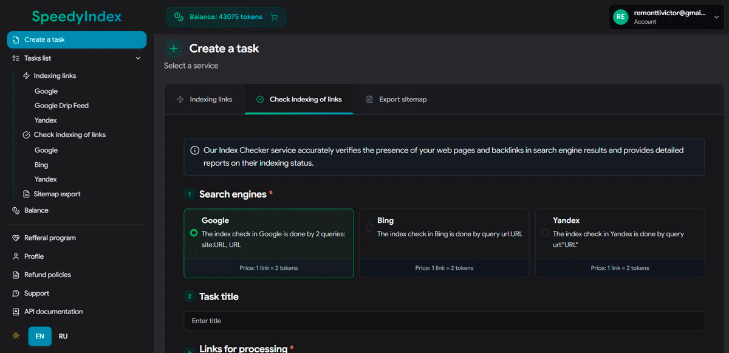Switch to the Indexing links tab
This screenshot has width=729, height=353.
204,100
